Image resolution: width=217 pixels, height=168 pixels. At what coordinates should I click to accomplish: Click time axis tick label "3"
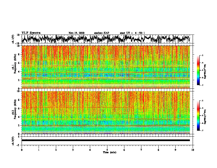pos(73,150)
